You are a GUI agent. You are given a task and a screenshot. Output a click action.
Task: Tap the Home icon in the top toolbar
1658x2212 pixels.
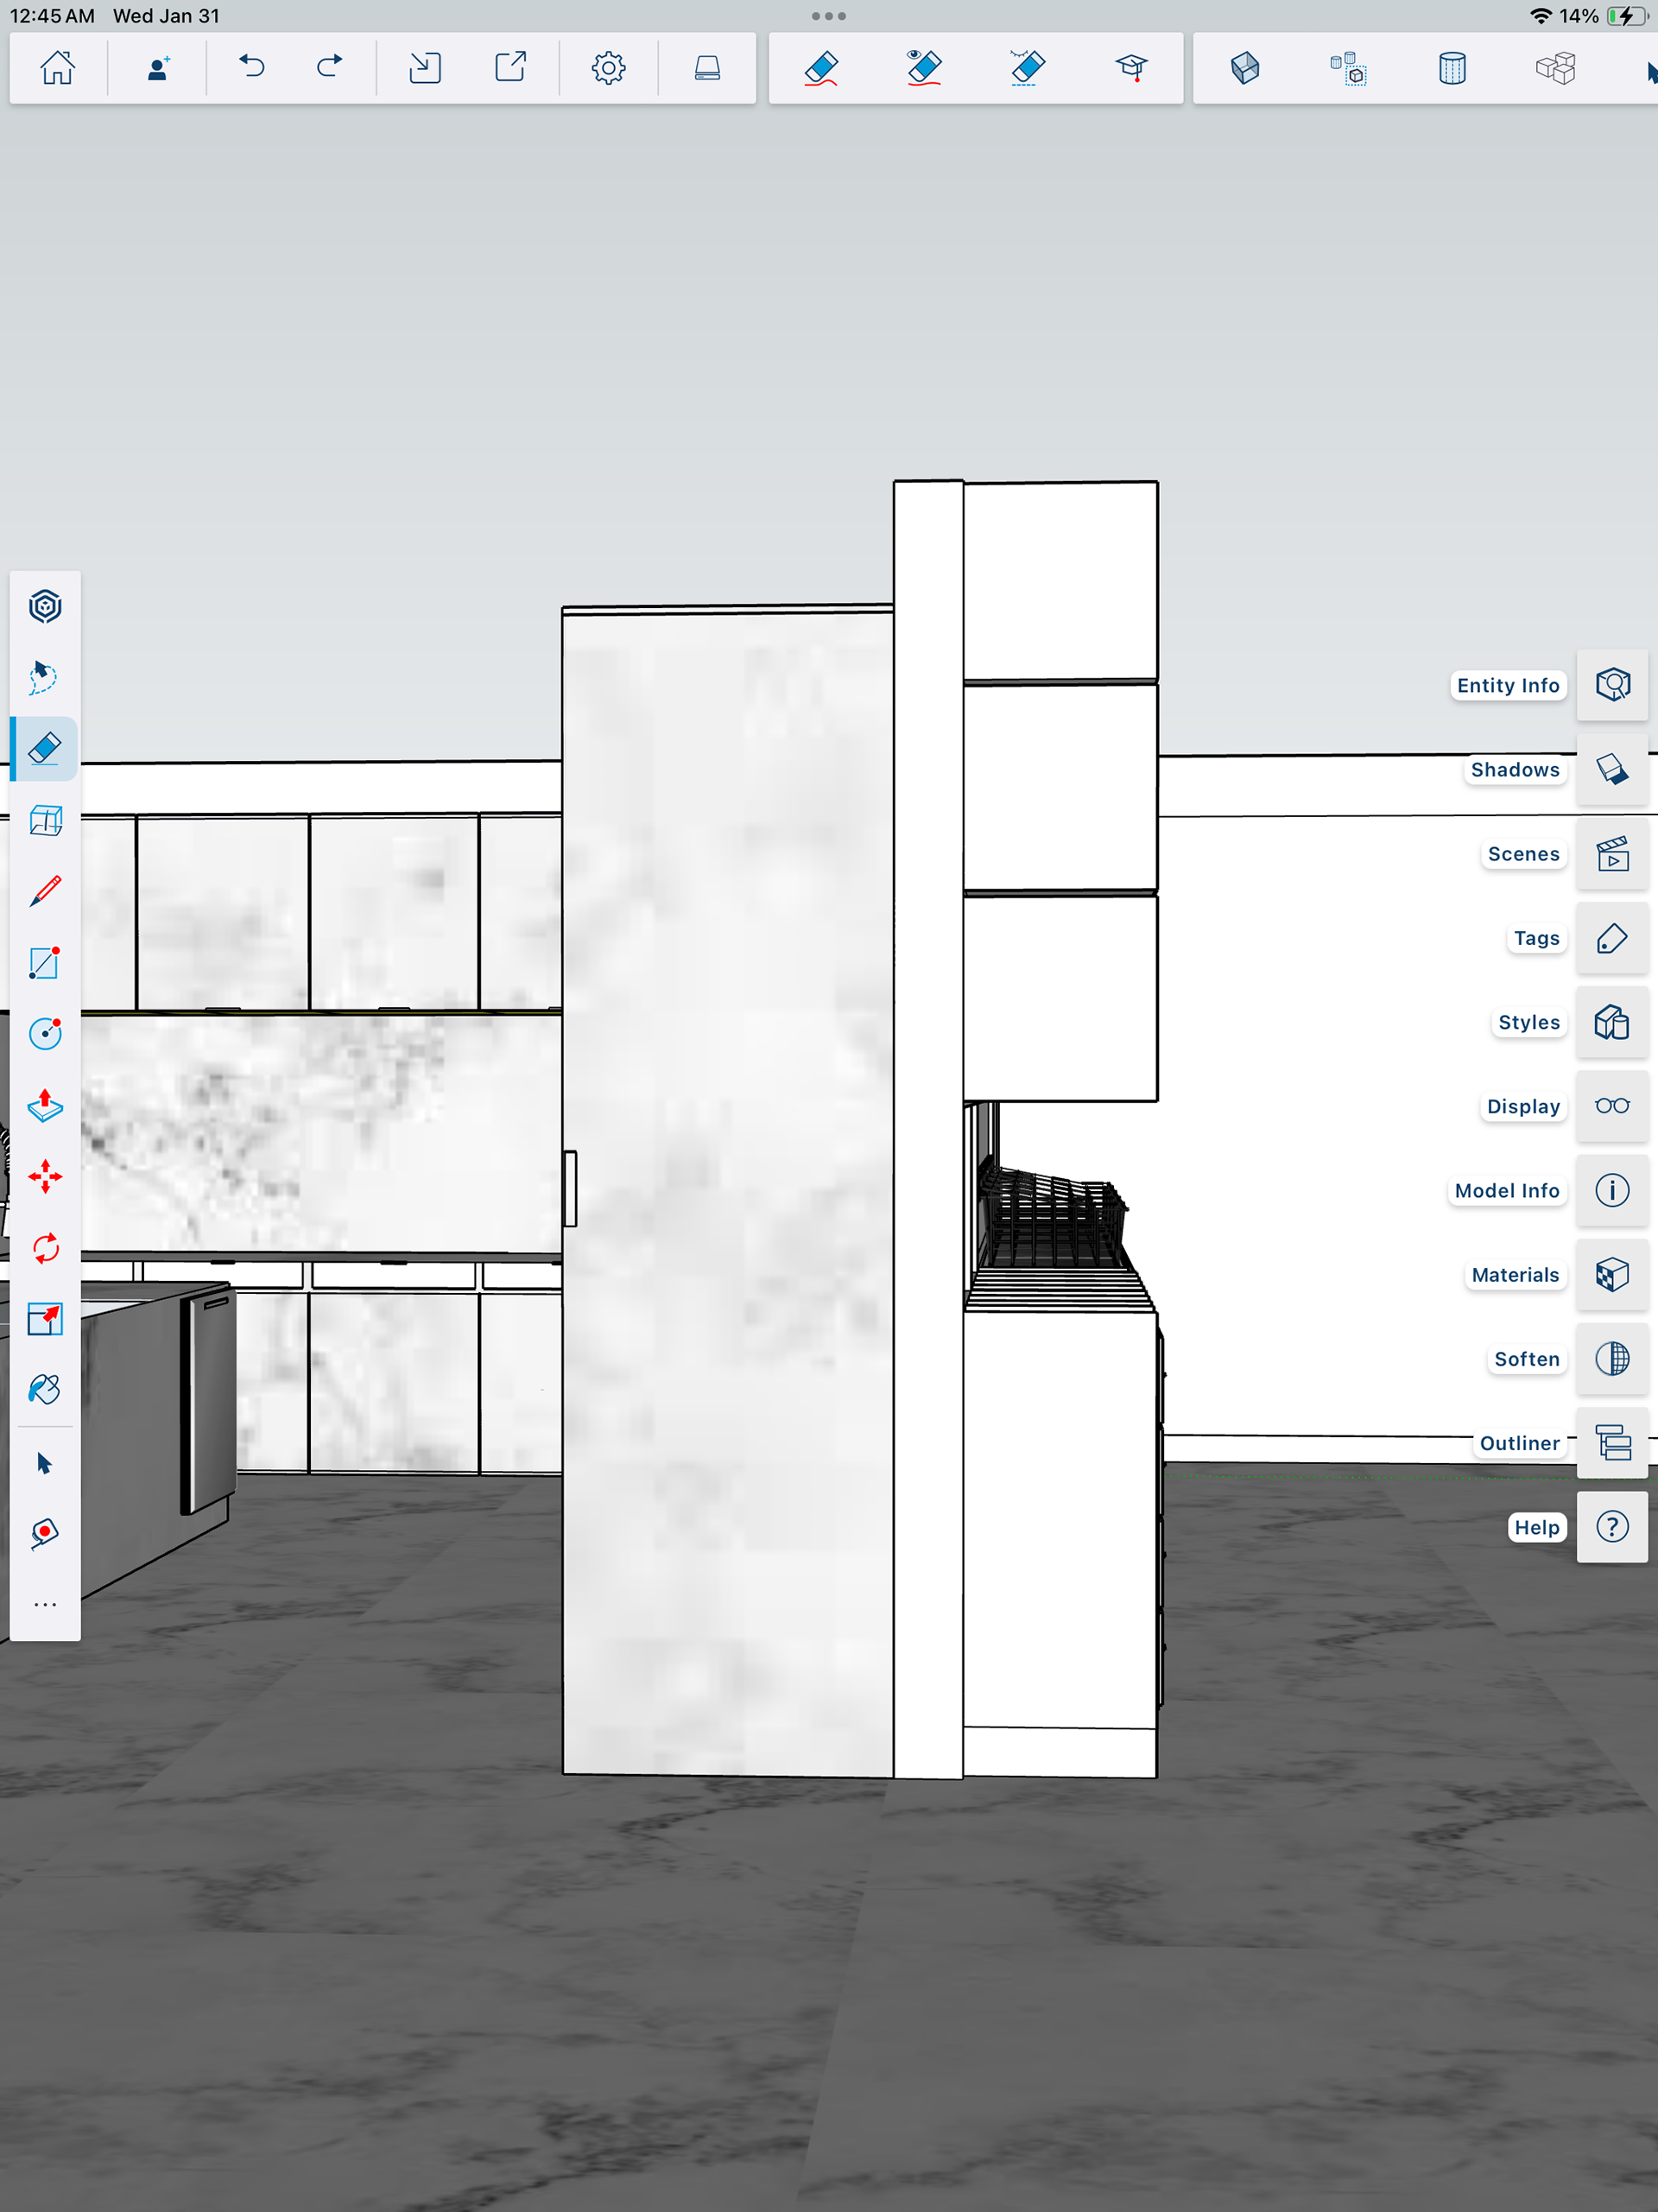pyautogui.click(x=57, y=68)
